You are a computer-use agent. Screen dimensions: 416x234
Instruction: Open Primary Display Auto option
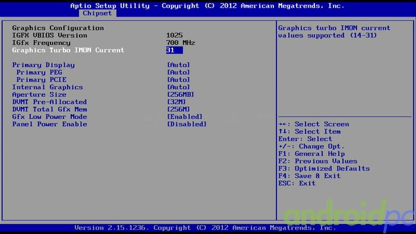[x=178, y=65]
